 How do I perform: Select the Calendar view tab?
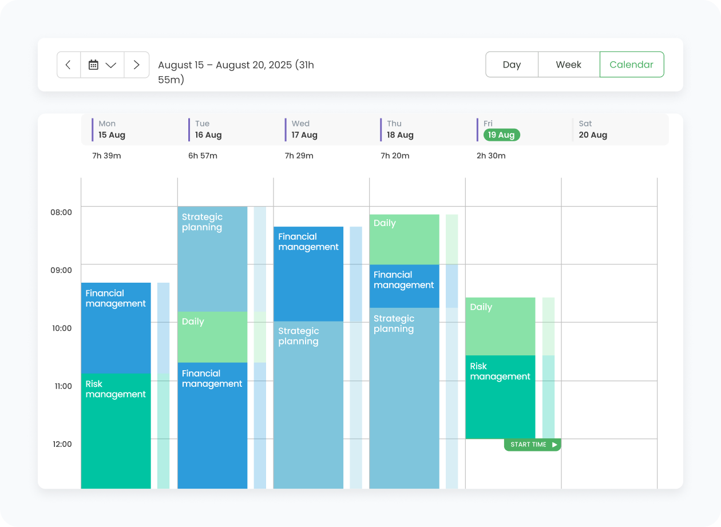tap(631, 65)
